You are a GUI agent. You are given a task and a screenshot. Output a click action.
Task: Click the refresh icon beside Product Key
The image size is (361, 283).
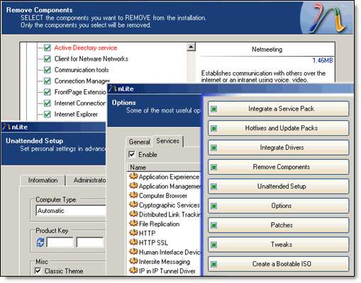(40, 243)
